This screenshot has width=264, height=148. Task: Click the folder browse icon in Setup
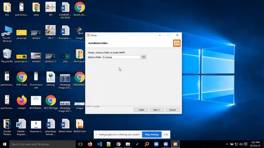pos(144,57)
